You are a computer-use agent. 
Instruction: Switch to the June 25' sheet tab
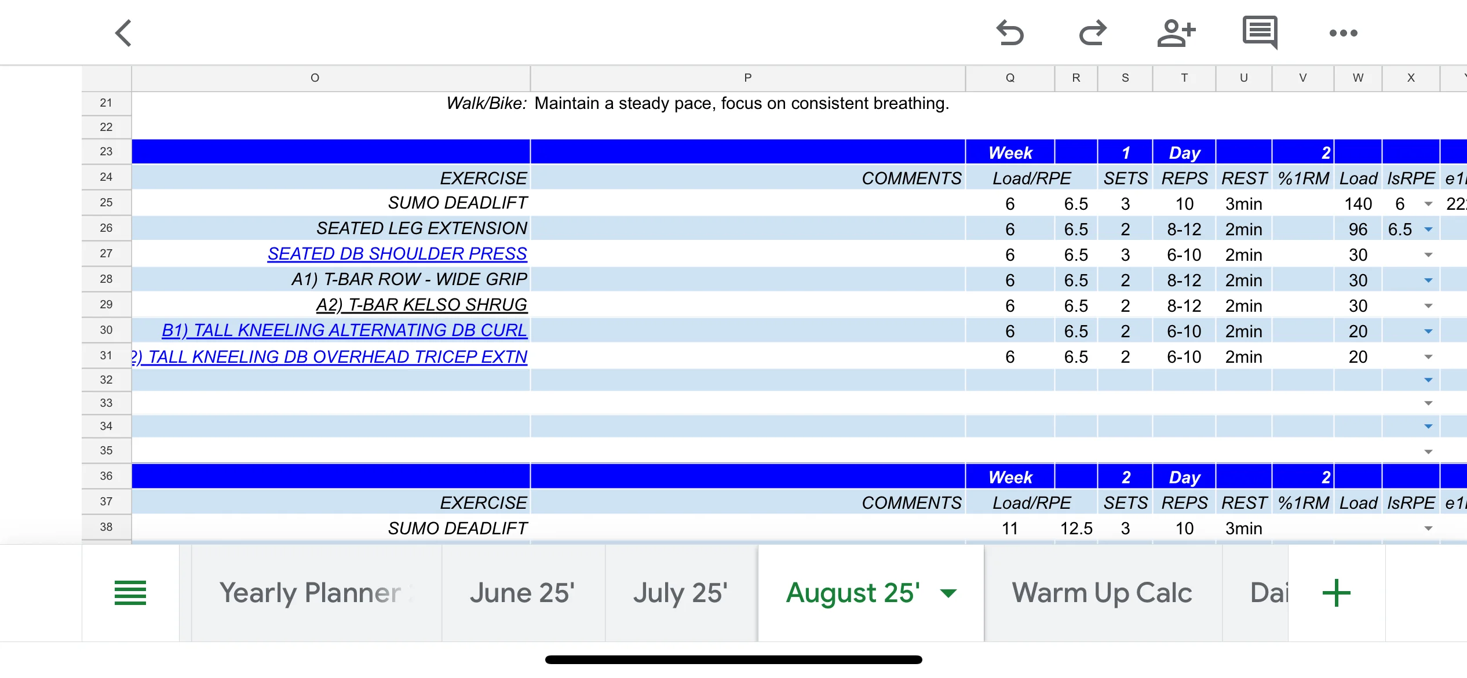(522, 593)
